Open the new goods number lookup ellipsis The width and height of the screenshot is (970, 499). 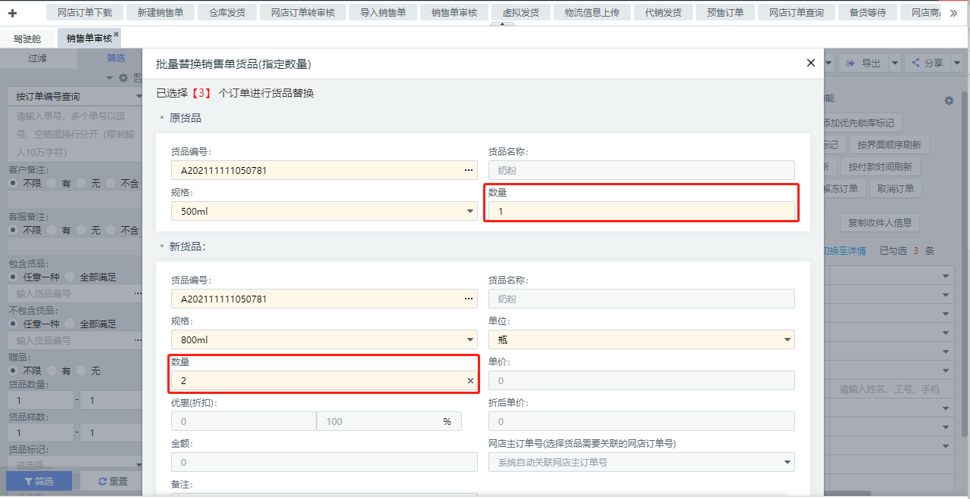pos(469,299)
